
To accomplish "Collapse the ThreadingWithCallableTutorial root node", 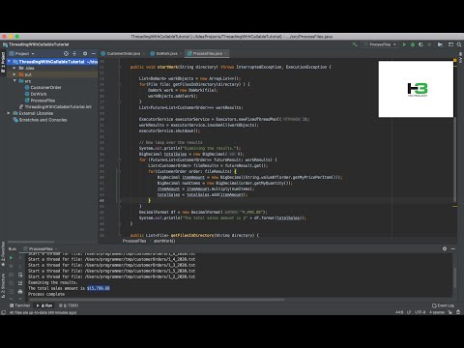I will click(x=9, y=62).
